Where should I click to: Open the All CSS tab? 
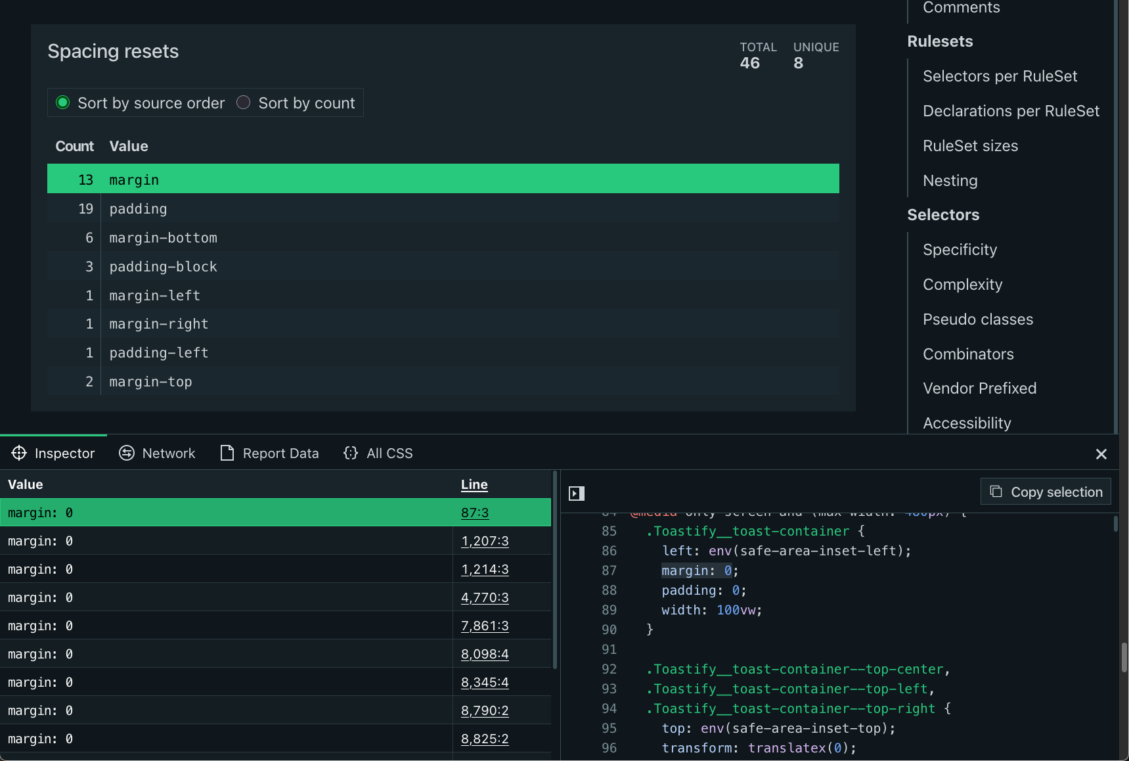point(389,453)
